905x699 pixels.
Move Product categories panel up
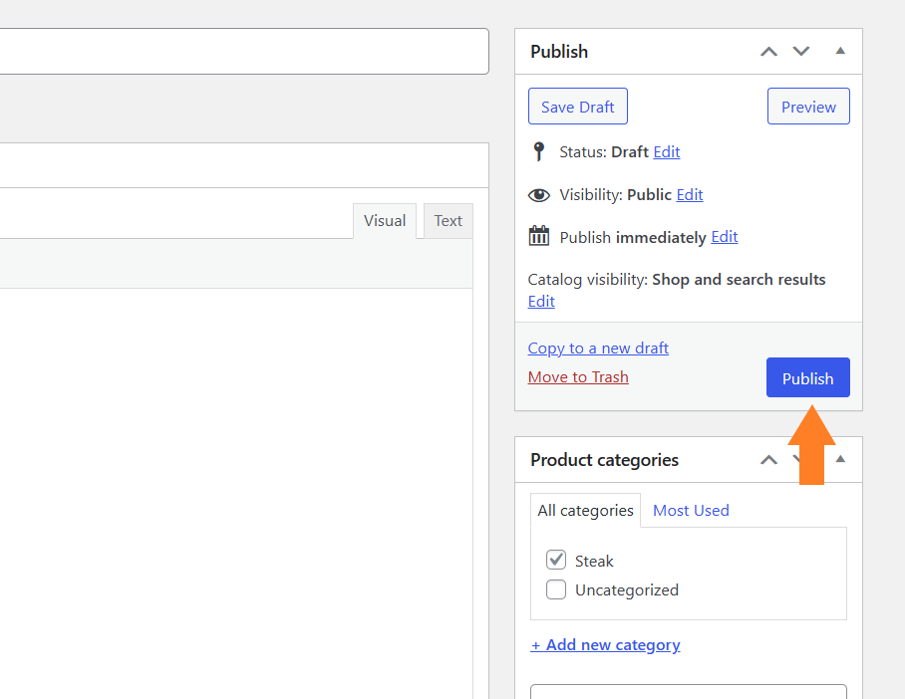click(768, 460)
